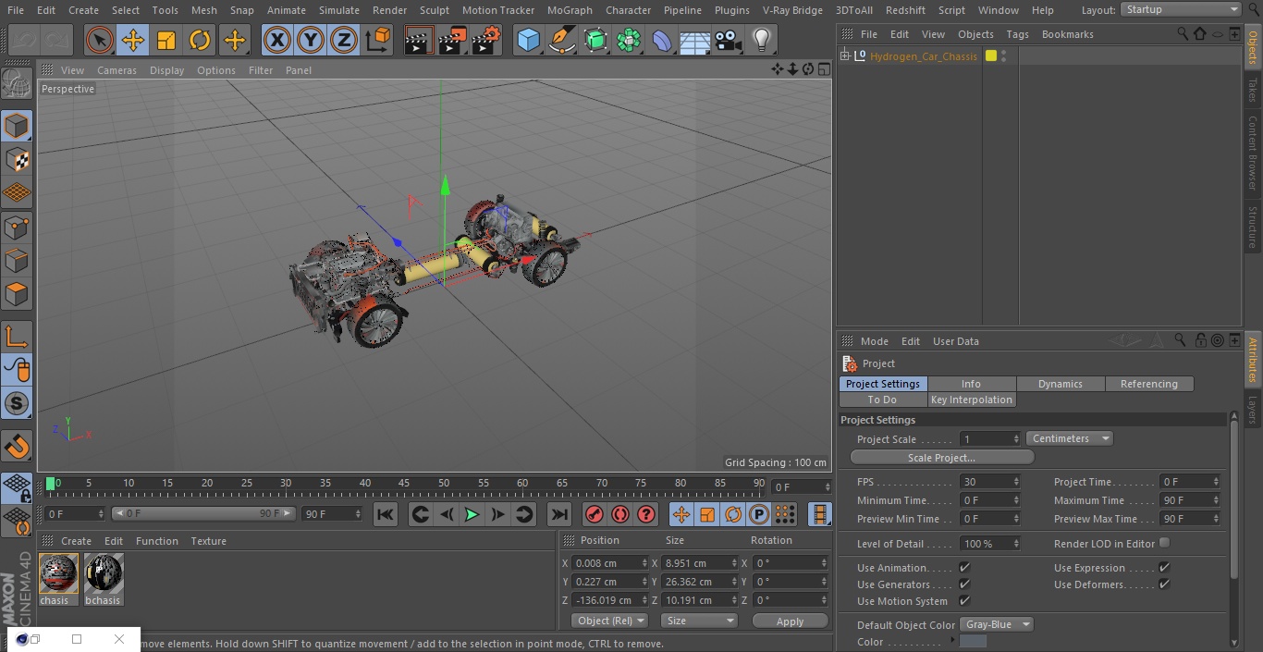Click the play forward button
The height and width of the screenshot is (652, 1263).
[x=472, y=514]
